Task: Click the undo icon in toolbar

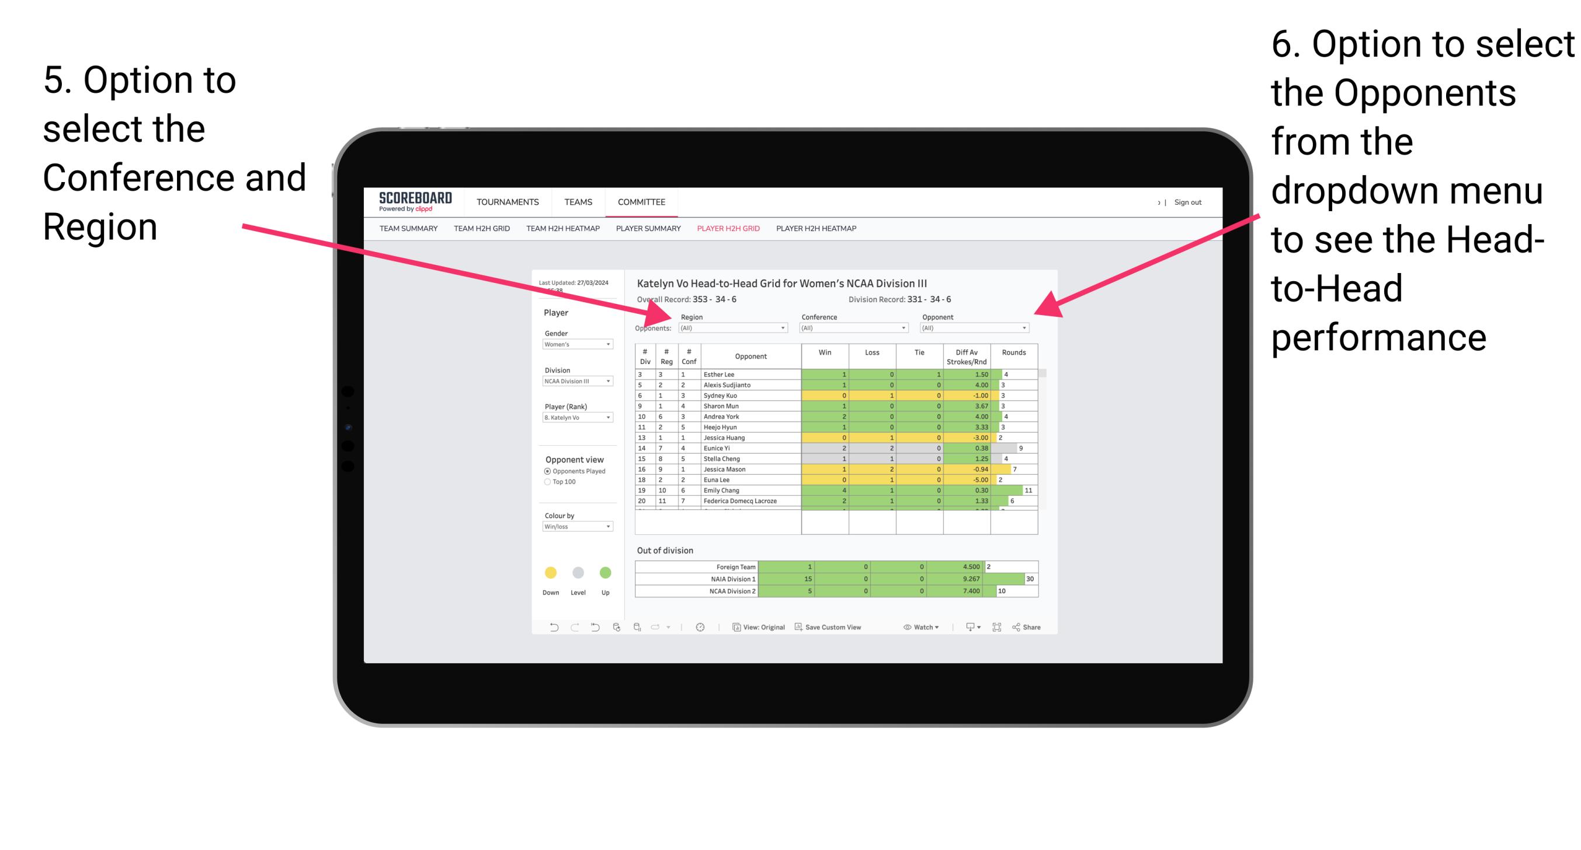Action: coord(550,628)
